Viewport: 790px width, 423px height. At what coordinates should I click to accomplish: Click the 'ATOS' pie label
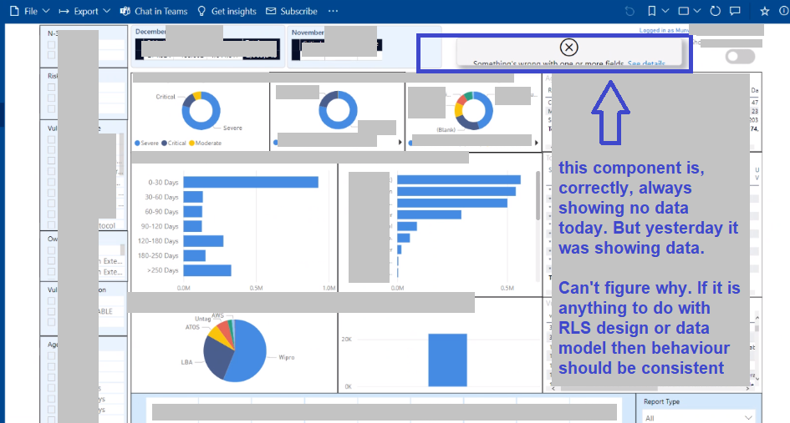[x=192, y=327]
